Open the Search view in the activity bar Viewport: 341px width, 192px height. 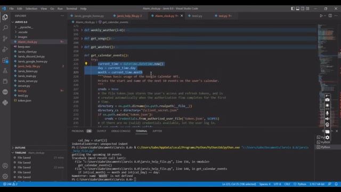5,28
